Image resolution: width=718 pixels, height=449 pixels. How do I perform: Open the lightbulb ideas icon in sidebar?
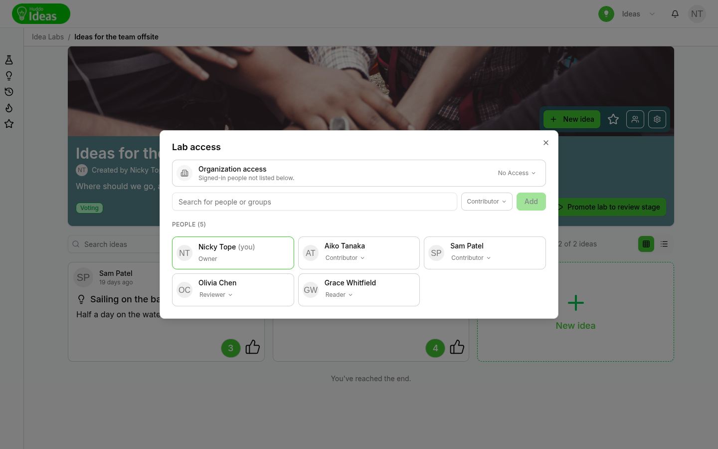tap(9, 76)
